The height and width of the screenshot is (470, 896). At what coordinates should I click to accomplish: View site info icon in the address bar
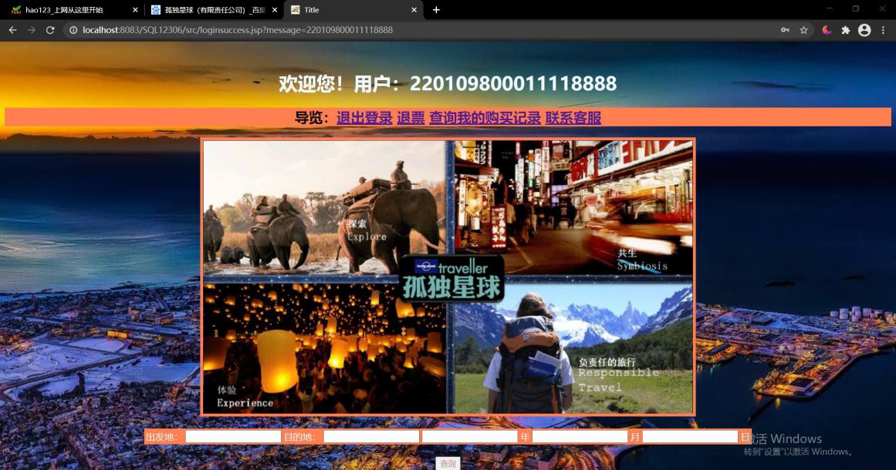tap(73, 30)
